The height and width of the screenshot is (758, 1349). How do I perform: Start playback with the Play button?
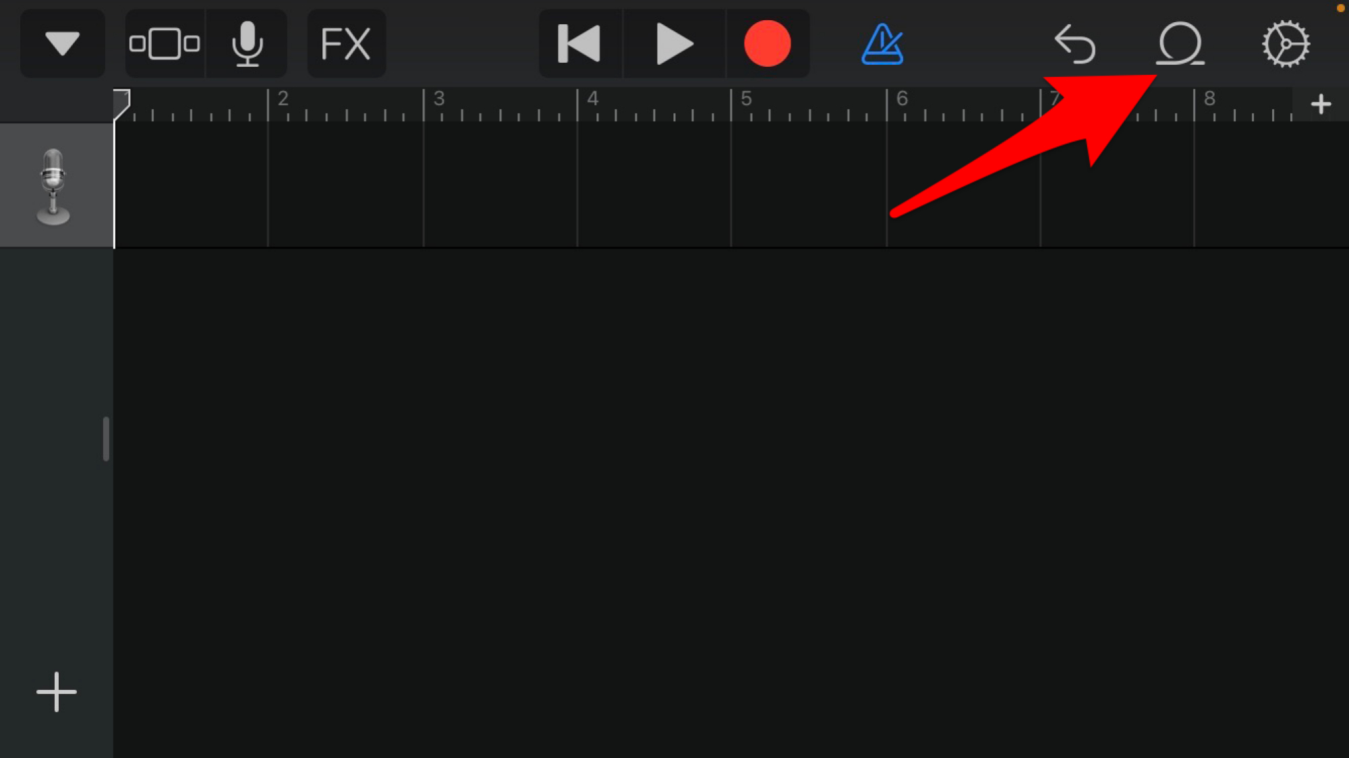674,44
